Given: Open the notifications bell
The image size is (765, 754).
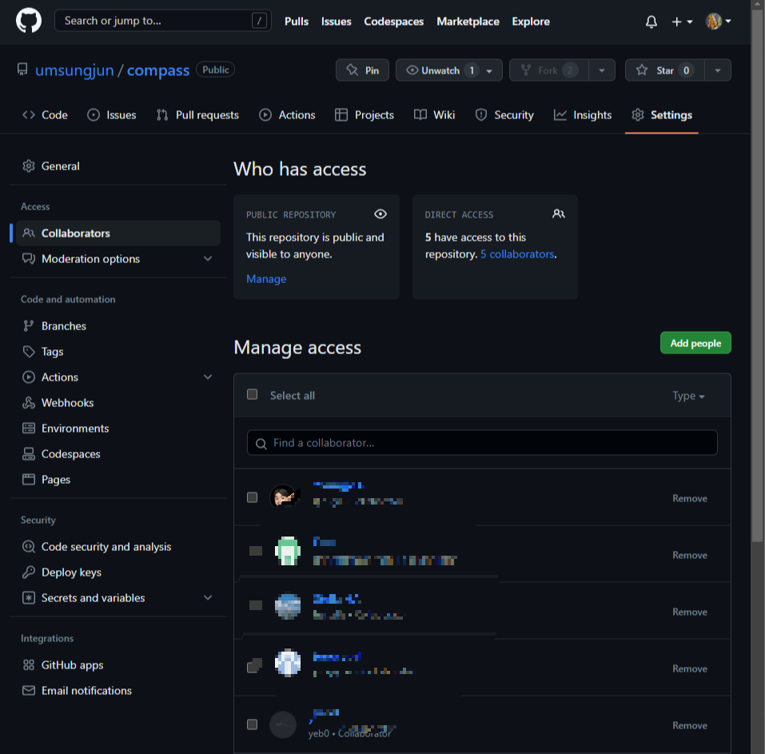Looking at the screenshot, I should pos(651,22).
